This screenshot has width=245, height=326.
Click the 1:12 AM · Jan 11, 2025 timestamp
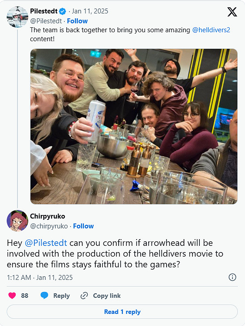tap(40, 278)
